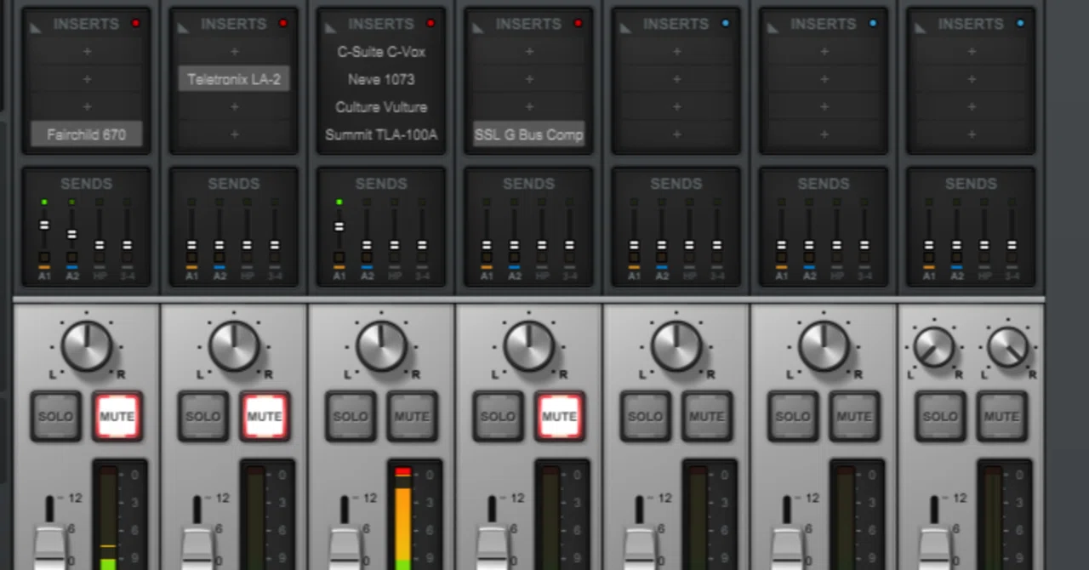The width and height of the screenshot is (1089, 570).
Task: Unmute the Fairchild 670 channel
Action: [x=117, y=416]
